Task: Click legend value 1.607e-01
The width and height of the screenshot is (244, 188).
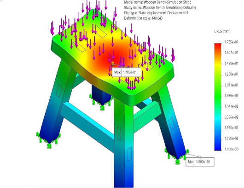Action: click(231, 53)
